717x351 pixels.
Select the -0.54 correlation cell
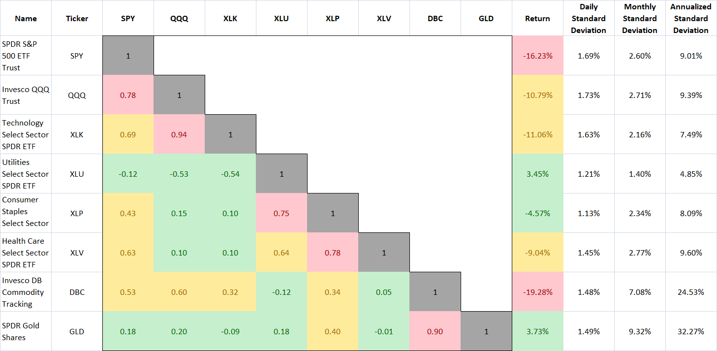(x=230, y=174)
